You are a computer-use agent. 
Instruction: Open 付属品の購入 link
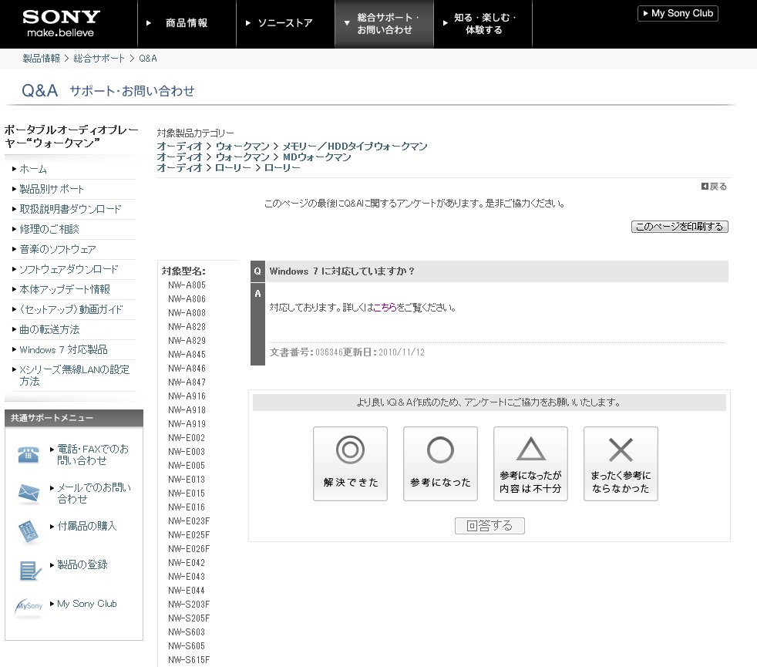tap(87, 526)
